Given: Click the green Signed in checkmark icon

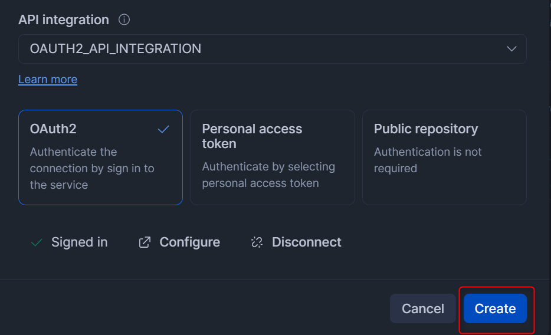Looking at the screenshot, I should point(37,242).
